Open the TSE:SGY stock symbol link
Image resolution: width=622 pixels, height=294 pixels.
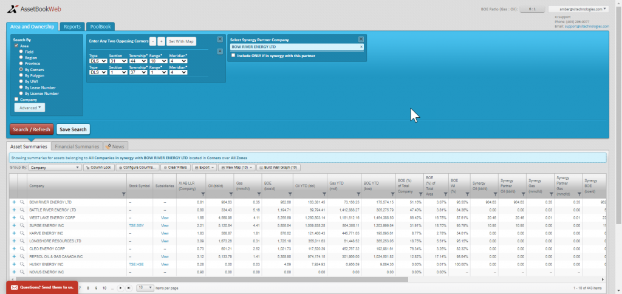point(136,225)
